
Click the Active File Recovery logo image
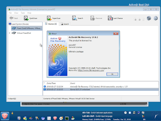[58, 56]
